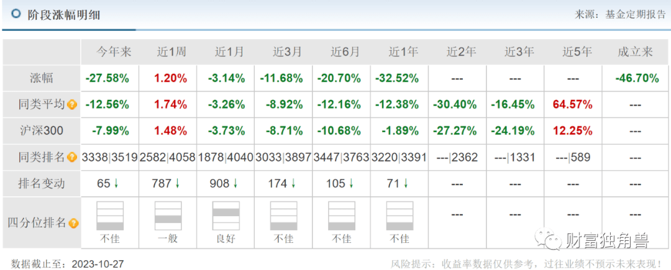Switch to the 成立来 column header
671x270 pixels.
635,52
